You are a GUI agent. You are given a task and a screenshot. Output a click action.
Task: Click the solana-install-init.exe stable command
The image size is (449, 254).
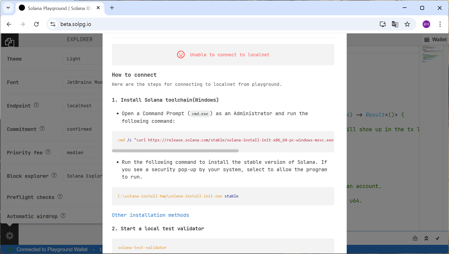(178, 196)
